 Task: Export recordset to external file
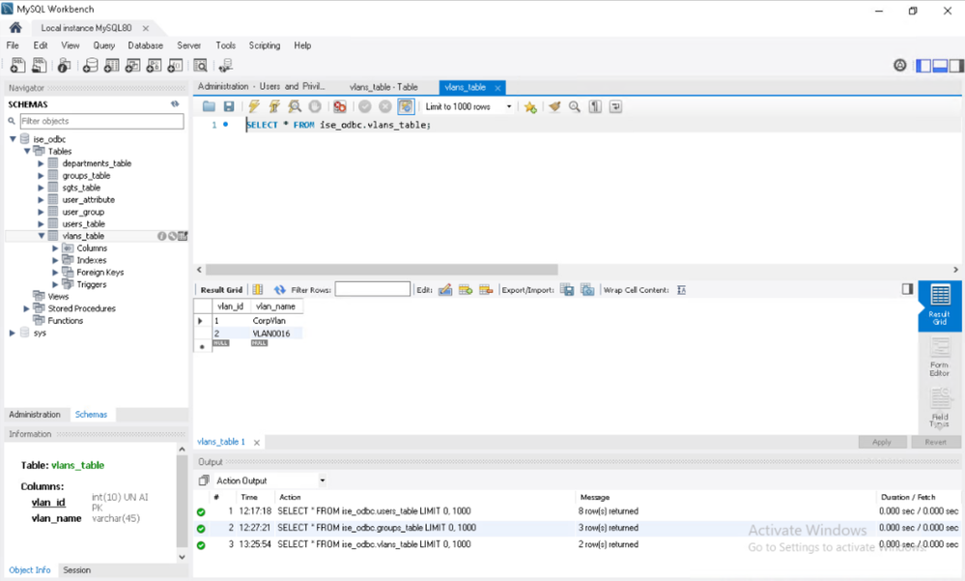tap(567, 290)
